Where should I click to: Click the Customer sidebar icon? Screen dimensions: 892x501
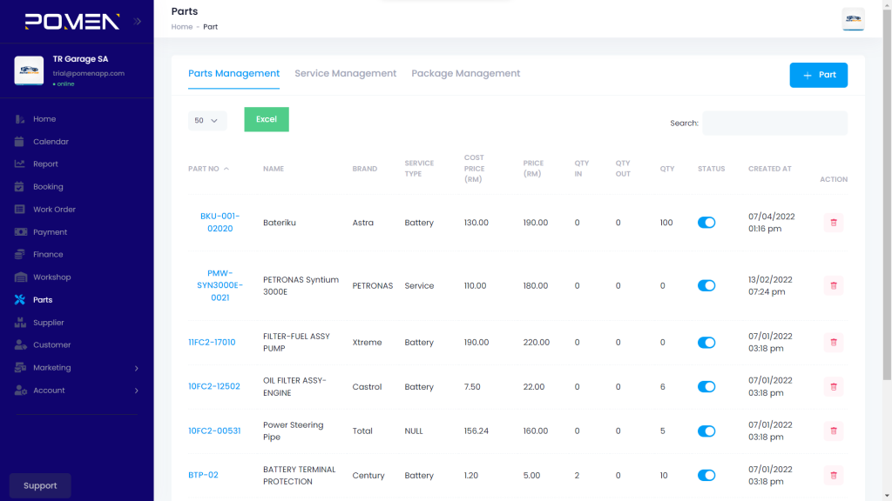(21, 344)
